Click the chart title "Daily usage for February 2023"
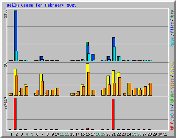The width and height of the screenshot is (176, 138). click(x=42, y=5)
